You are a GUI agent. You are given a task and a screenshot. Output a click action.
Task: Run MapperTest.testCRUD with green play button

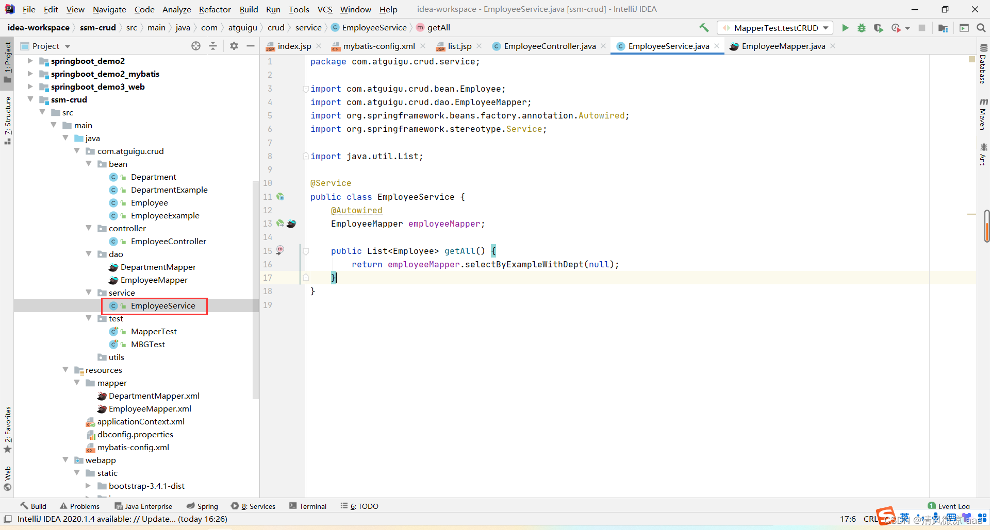point(845,28)
